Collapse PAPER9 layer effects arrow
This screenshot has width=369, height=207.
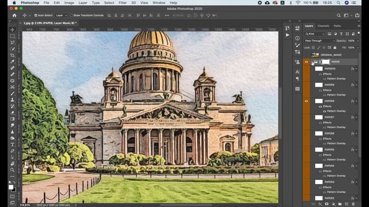click(356, 85)
